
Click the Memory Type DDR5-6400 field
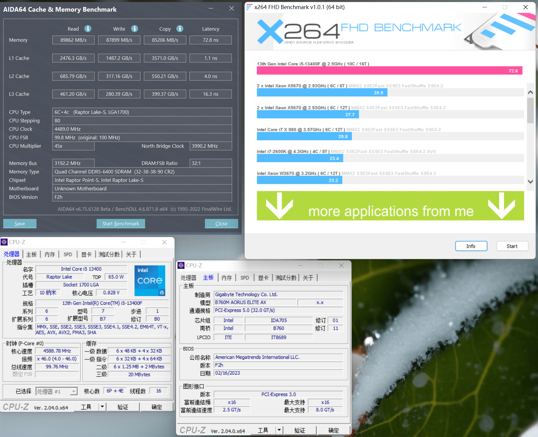tap(142, 172)
